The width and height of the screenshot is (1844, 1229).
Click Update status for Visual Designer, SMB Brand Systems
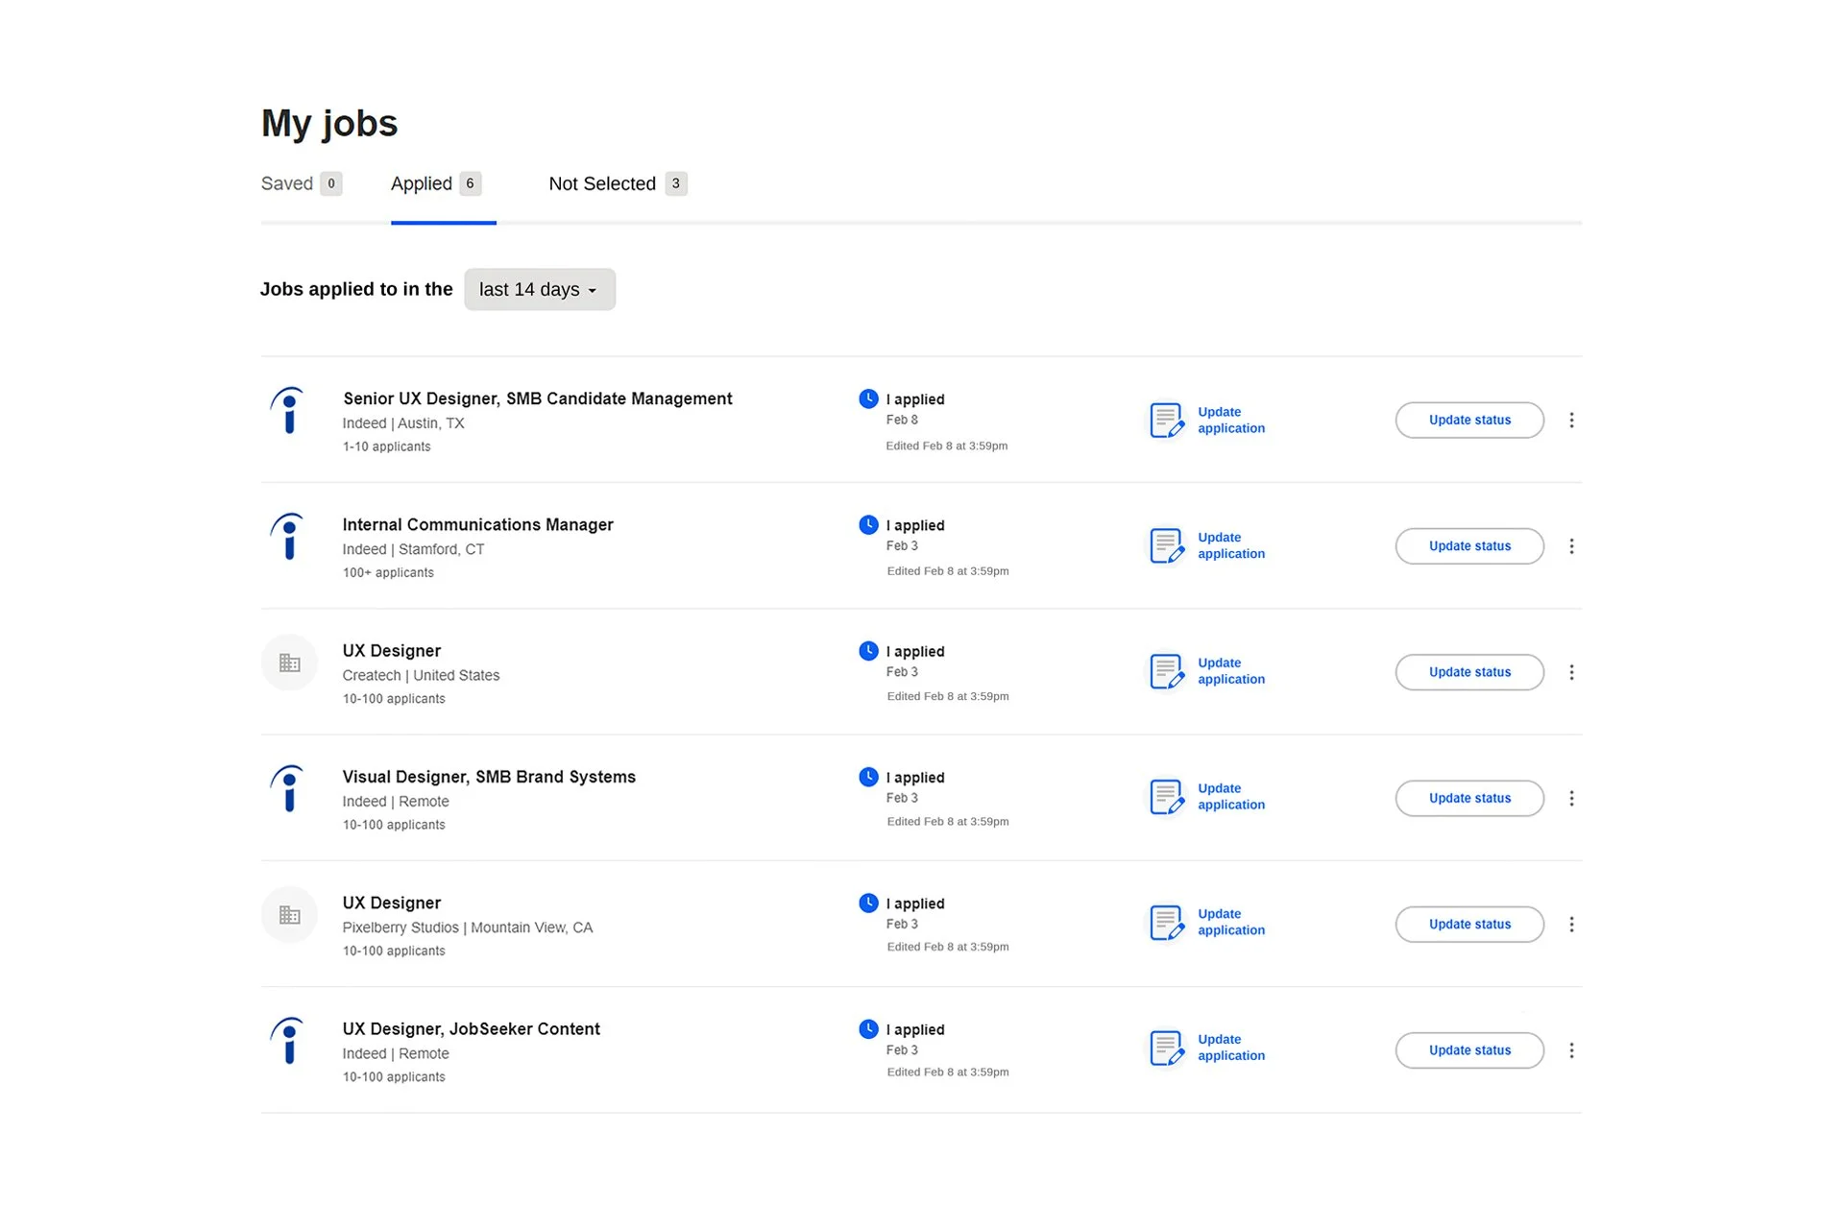coord(1468,798)
